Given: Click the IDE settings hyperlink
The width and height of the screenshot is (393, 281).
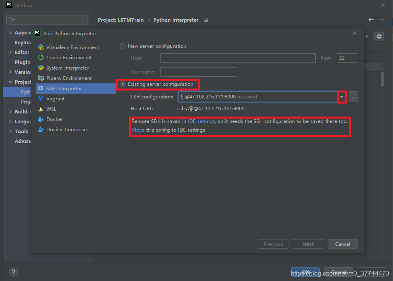Looking at the screenshot, I should 201,121.
